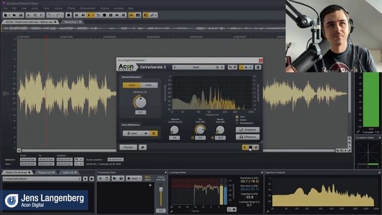Click the Reverb level value field in DeVerberate
Image resolution: width=382 pixels, height=215 pixels.
pyautogui.click(x=220, y=138)
